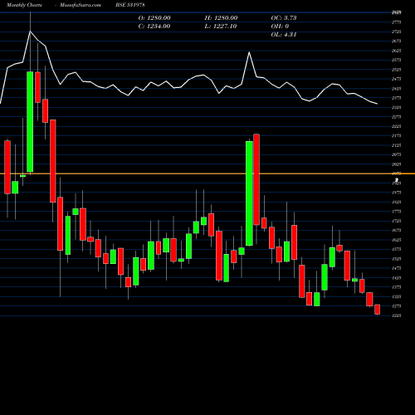The width and height of the screenshot is (415, 415).
Task: Select the "BSE 531978" symbol text
Action: pyautogui.click(x=130, y=5)
